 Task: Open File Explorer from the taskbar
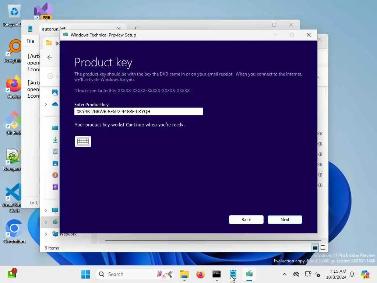184,274
